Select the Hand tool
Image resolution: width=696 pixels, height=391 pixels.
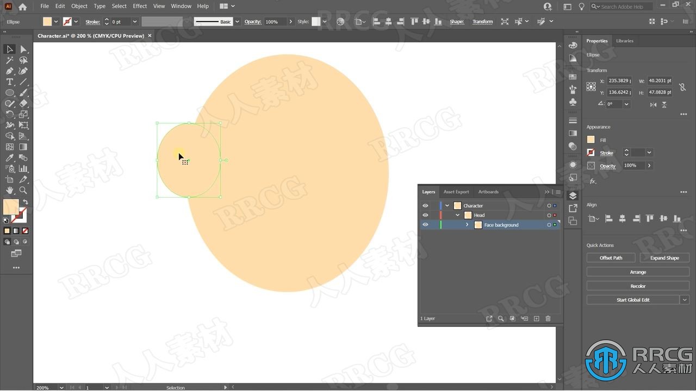click(x=10, y=191)
